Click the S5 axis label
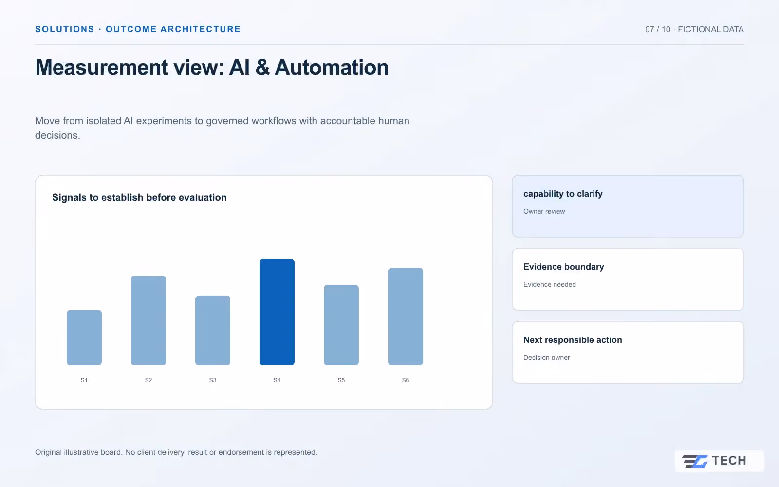Viewport: 779px width, 487px height. coord(341,380)
